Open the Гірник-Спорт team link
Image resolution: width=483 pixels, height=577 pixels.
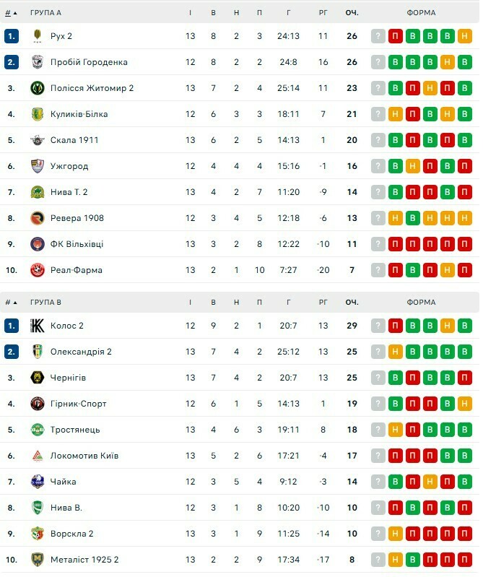click(x=78, y=404)
